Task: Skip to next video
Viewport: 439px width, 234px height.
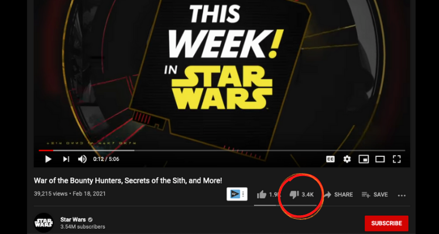Action: 66,159
